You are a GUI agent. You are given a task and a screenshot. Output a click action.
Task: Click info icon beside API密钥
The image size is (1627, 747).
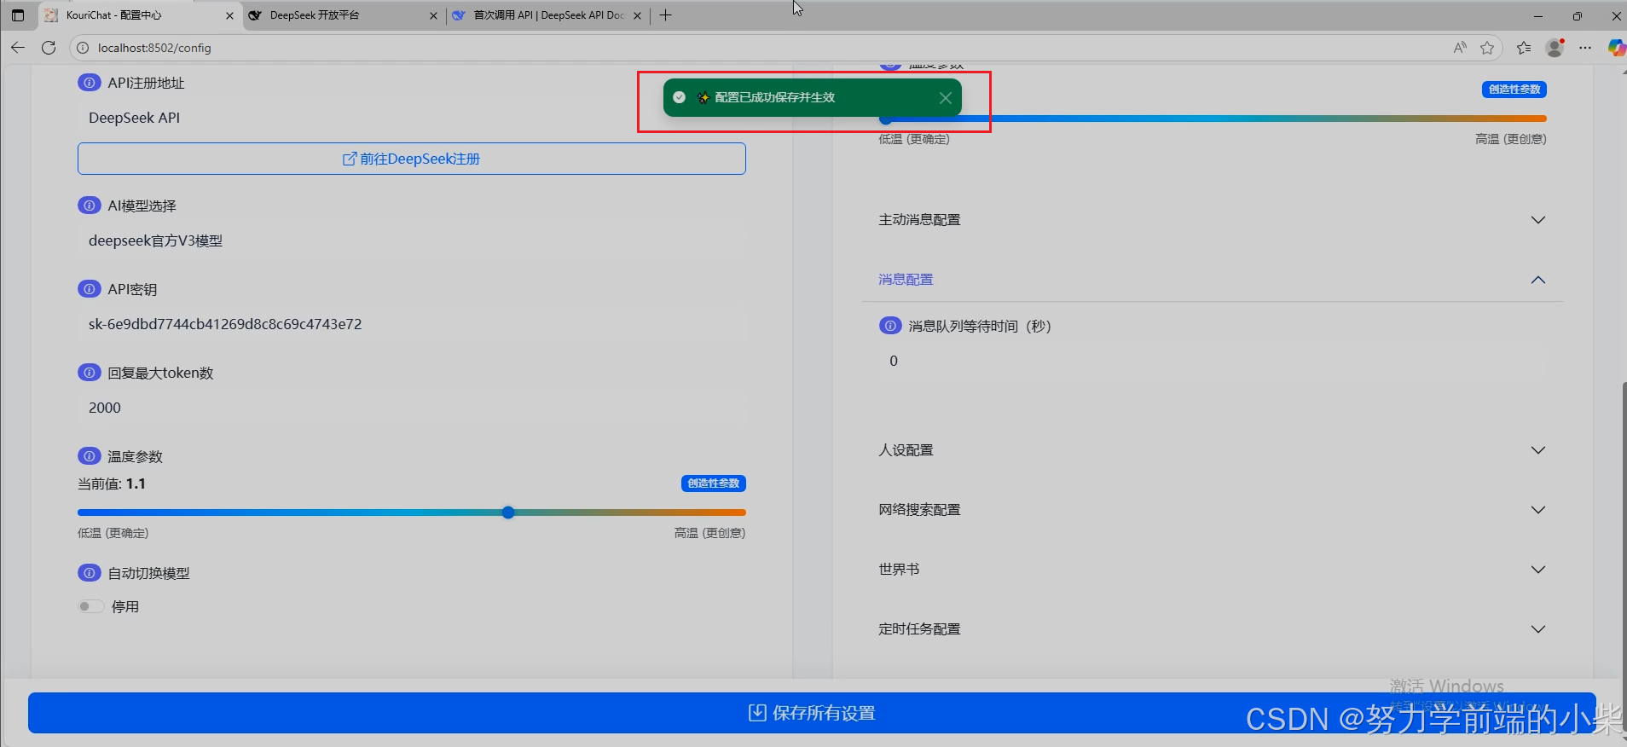tap(89, 289)
